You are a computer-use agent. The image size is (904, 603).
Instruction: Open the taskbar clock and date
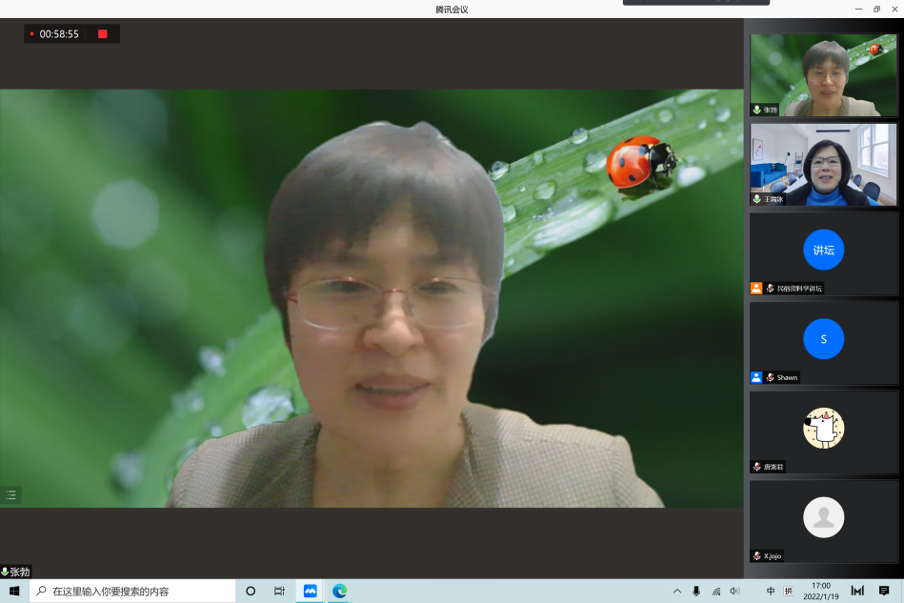820,591
